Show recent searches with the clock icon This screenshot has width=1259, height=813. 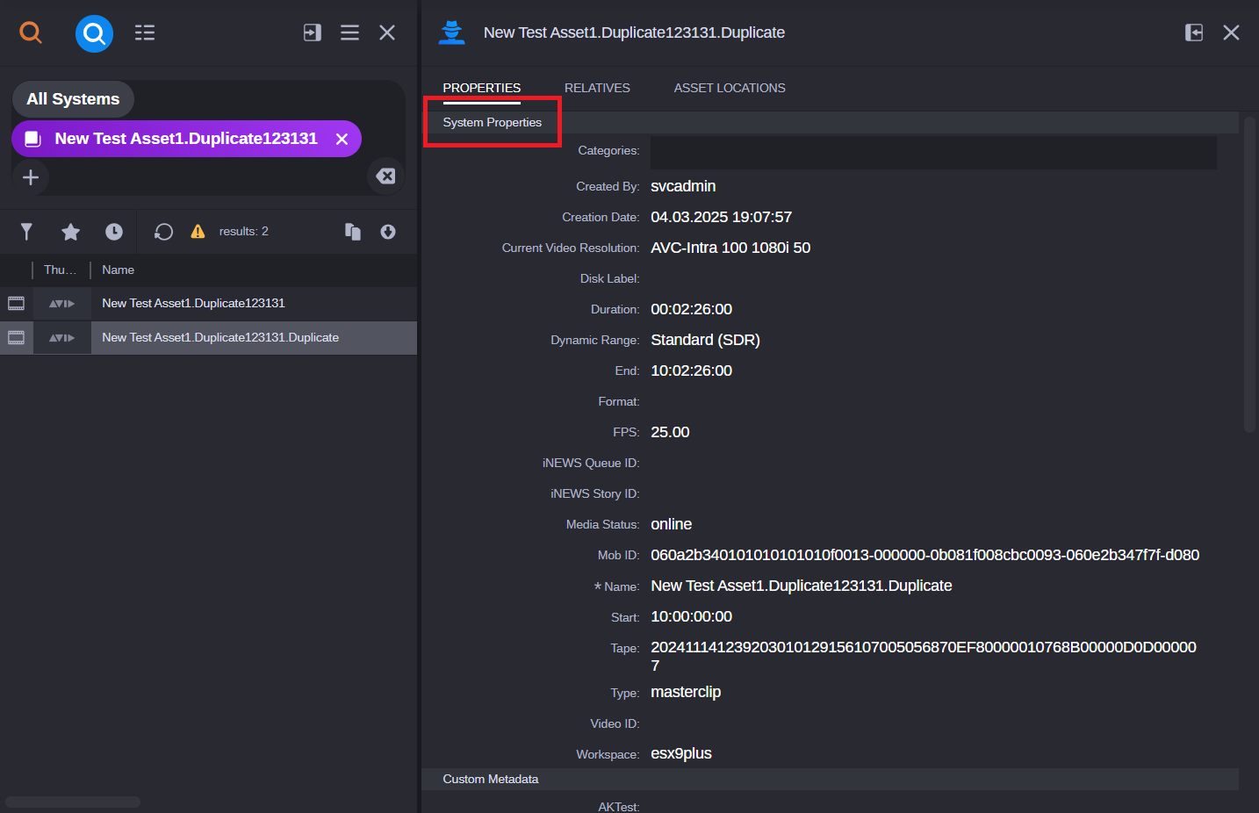pyautogui.click(x=113, y=231)
